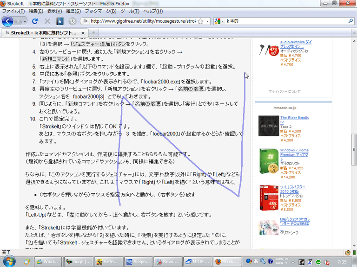357x267 pixels.
Task: Switch to the hoge taskbar window
Action: coord(78,262)
